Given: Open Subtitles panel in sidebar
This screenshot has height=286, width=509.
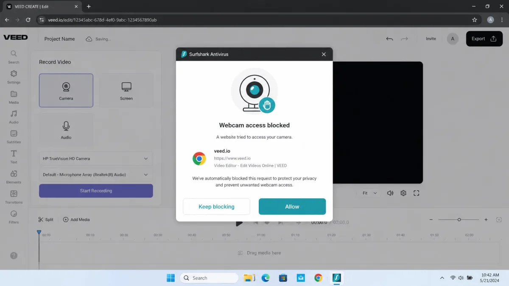Looking at the screenshot, I should (14, 136).
